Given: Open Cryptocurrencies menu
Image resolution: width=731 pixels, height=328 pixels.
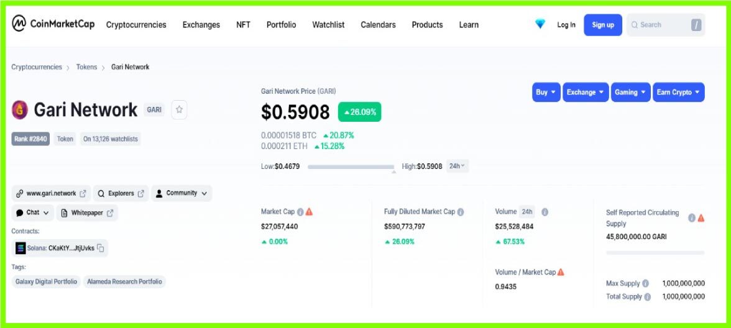Looking at the screenshot, I should (x=136, y=25).
